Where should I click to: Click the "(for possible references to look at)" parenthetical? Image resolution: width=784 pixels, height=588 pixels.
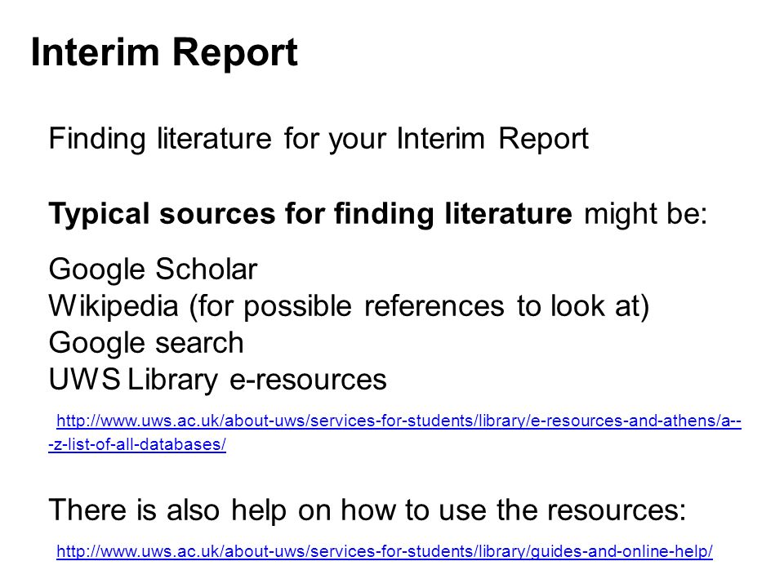[x=419, y=306]
